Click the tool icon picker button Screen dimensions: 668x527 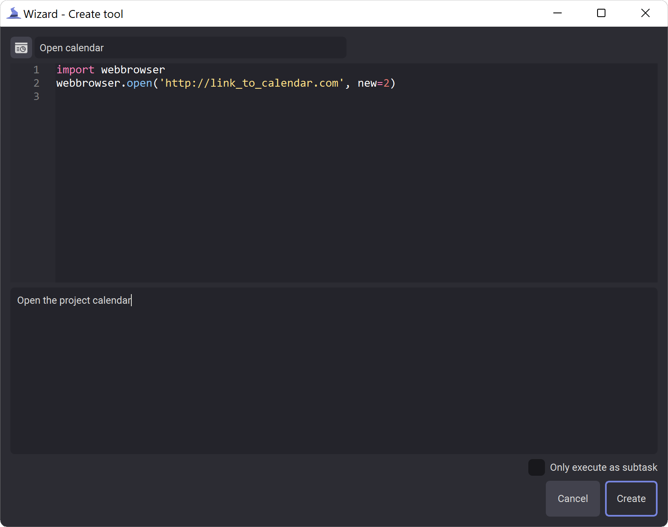[x=21, y=48]
